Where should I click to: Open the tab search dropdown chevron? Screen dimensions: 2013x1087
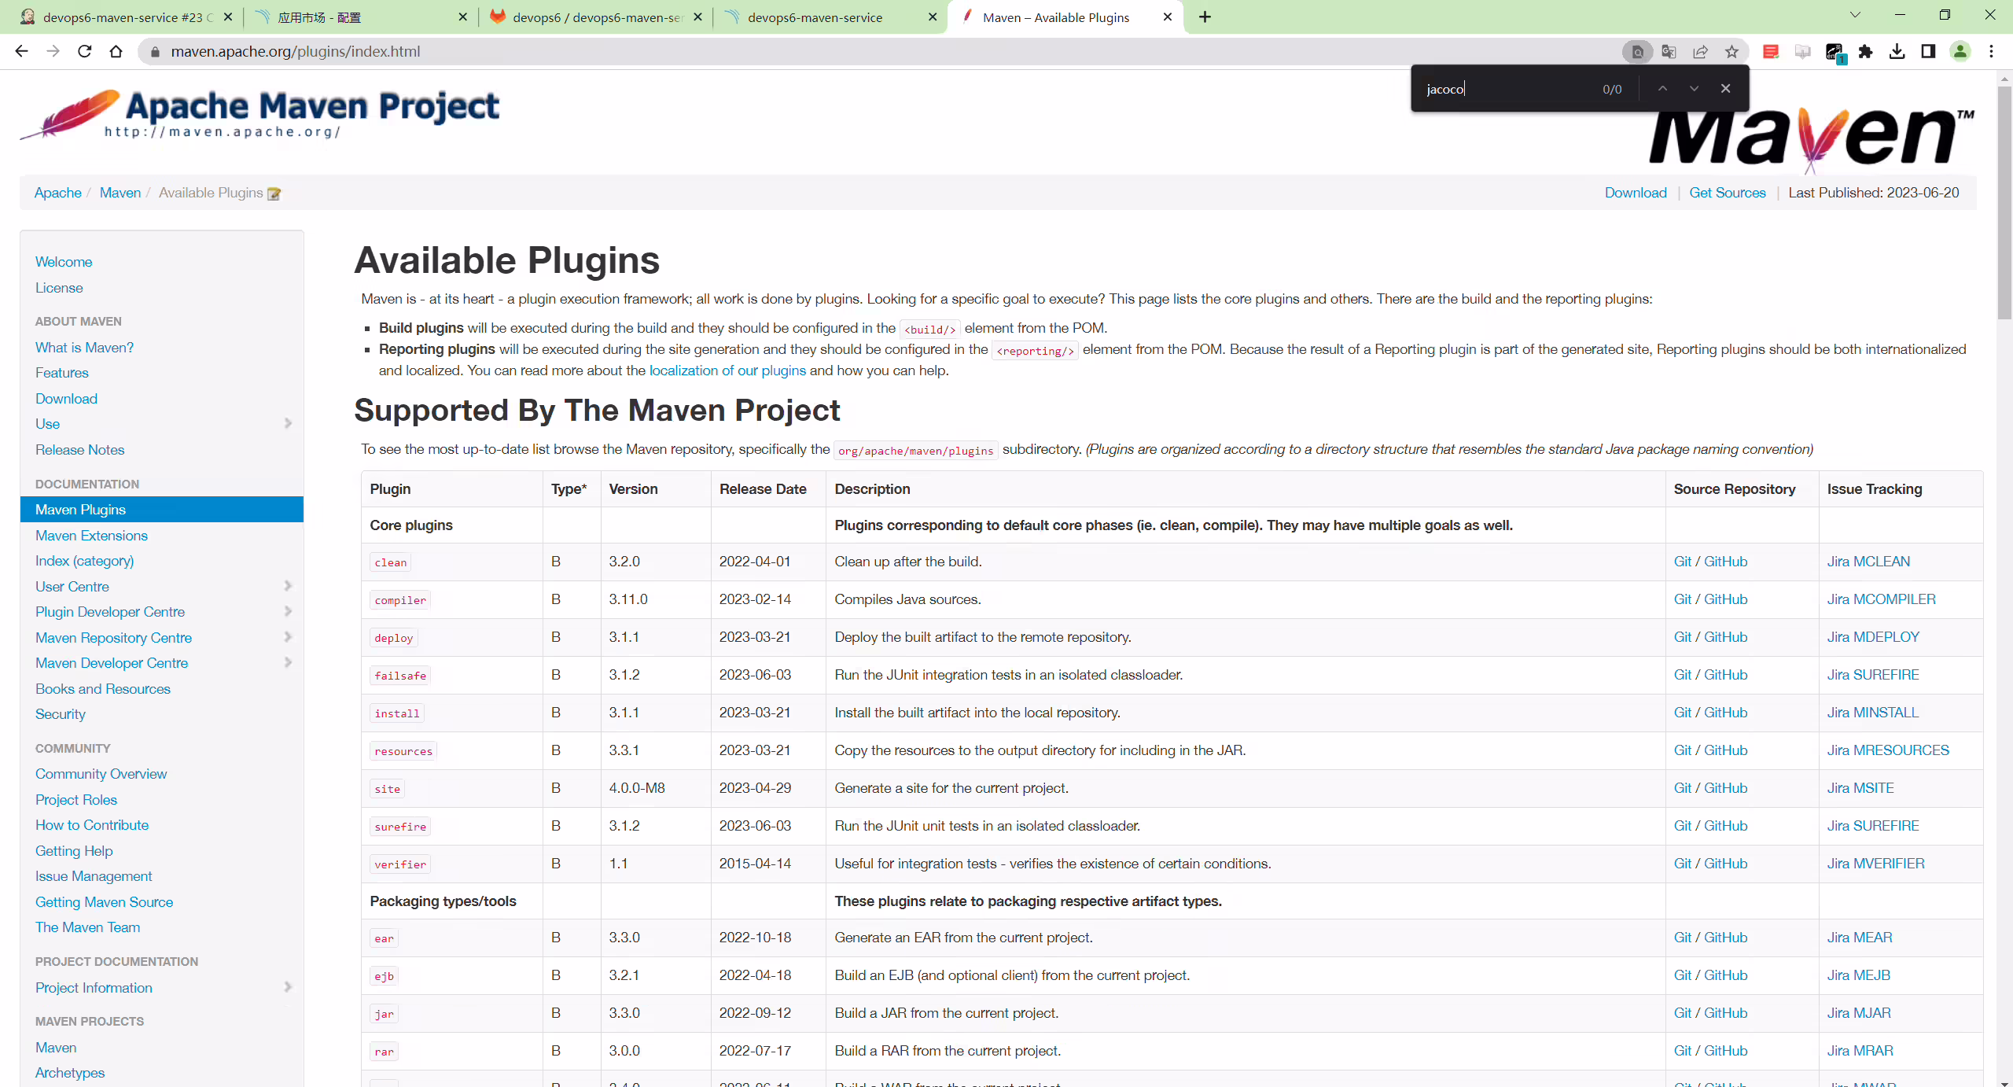coord(1855,16)
